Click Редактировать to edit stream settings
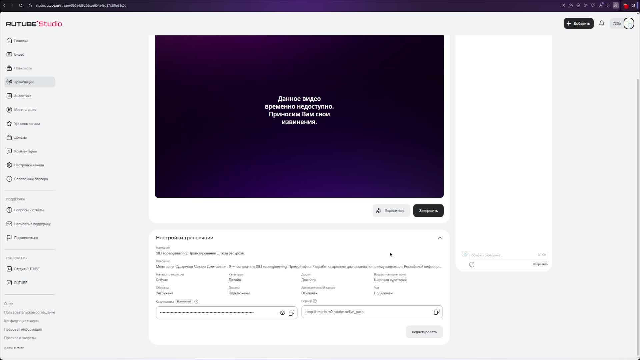This screenshot has height=360, width=640. [424, 332]
